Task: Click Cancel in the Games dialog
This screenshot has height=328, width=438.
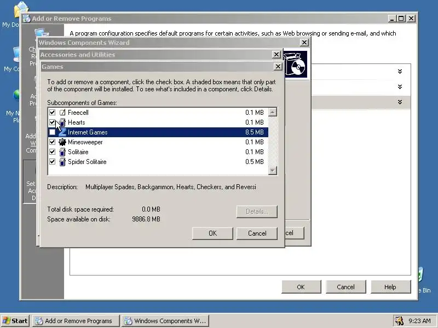Action: pyautogui.click(x=257, y=233)
